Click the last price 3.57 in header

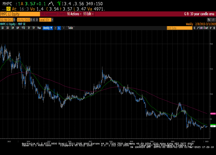30,4
